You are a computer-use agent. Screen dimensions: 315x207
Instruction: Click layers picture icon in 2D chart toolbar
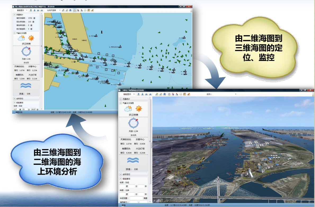88,10
